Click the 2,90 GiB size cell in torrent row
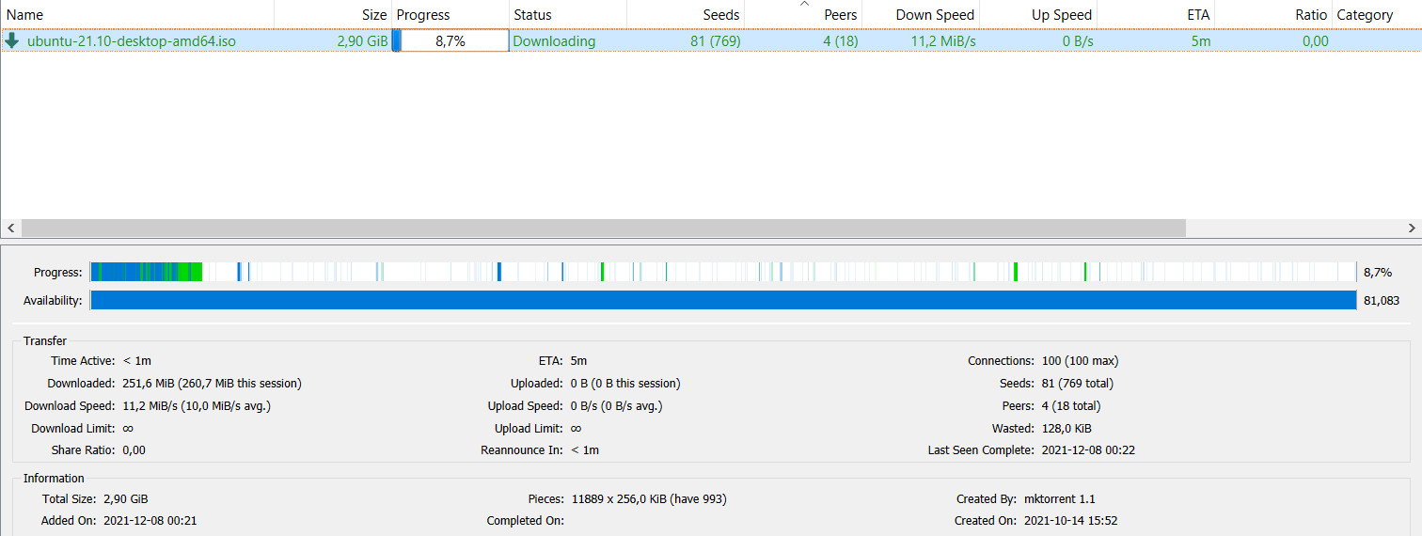This screenshot has height=536, width=1422. coord(362,41)
